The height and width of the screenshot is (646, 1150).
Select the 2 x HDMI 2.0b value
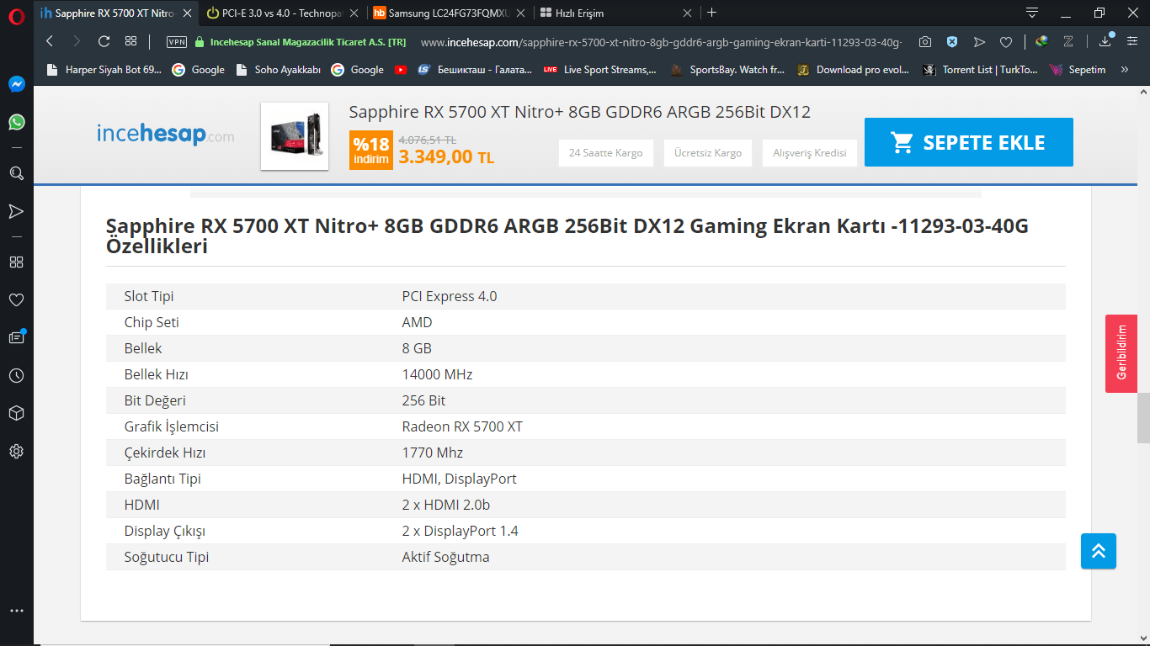point(446,505)
